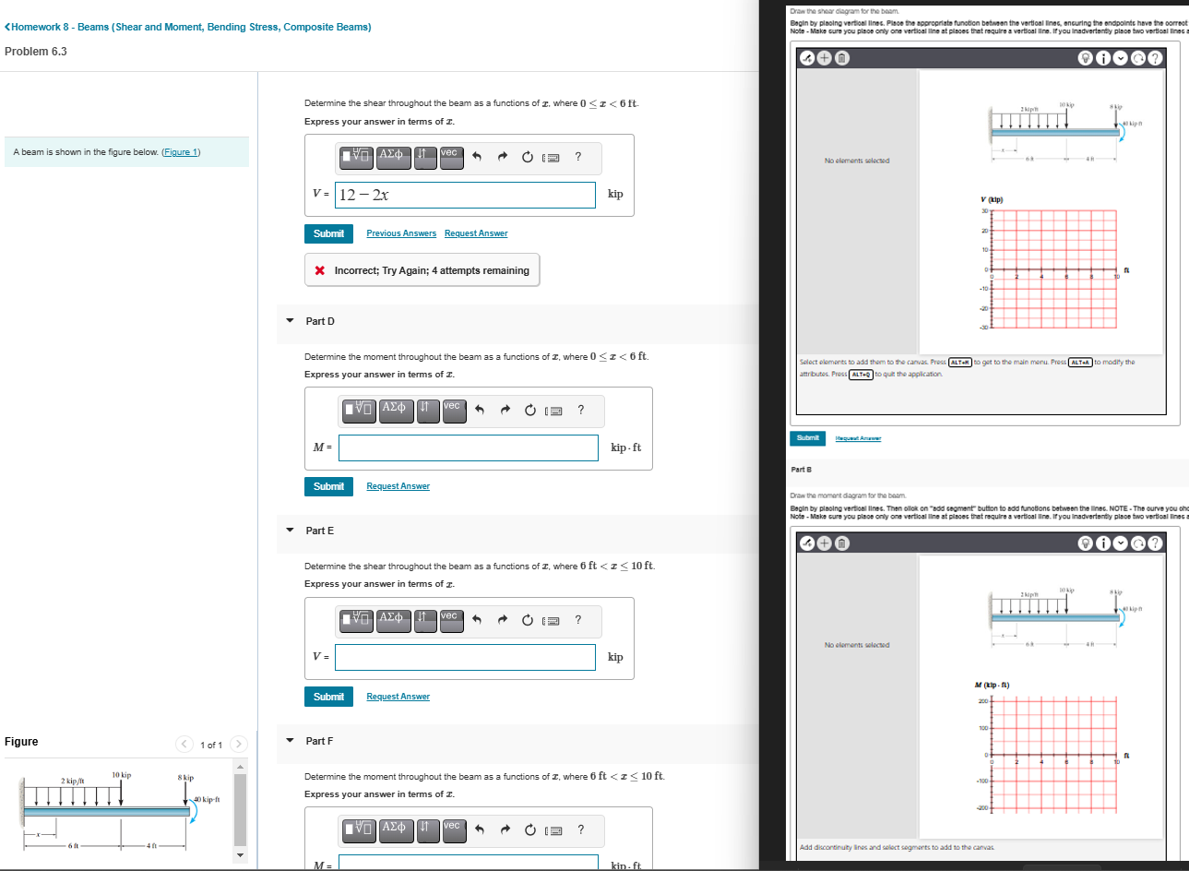This screenshot has width=1189, height=871.
Task: Reset Part D moment answer field
Action: click(529, 411)
